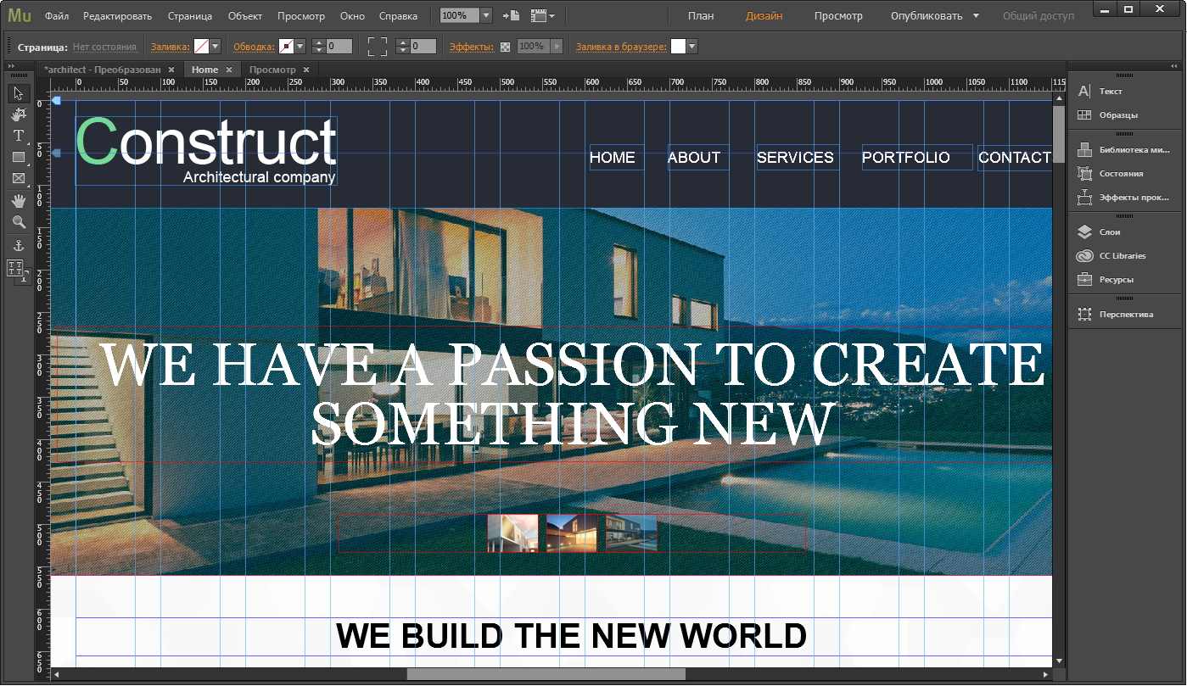
Task: Select the Rectangle tool
Action: pos(19,157)
